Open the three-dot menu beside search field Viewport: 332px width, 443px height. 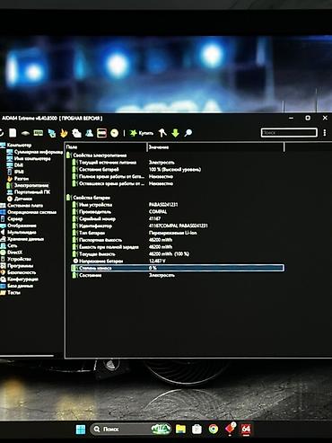pos(325,132)
